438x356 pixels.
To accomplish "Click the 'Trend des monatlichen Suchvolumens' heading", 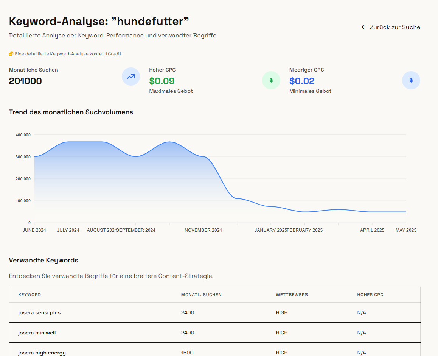I will coord(71,112).
